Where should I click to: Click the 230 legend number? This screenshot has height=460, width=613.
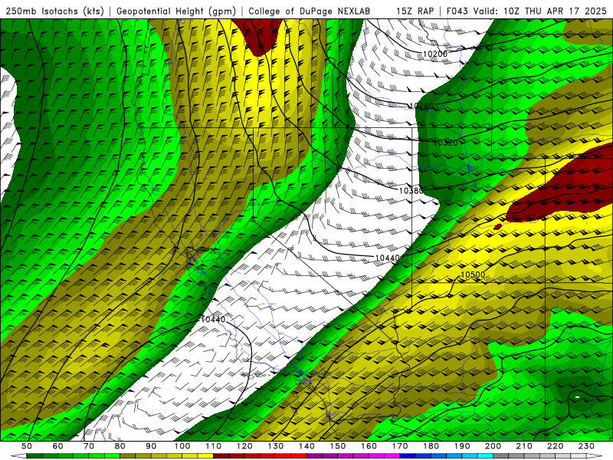(x=586, y=446)
